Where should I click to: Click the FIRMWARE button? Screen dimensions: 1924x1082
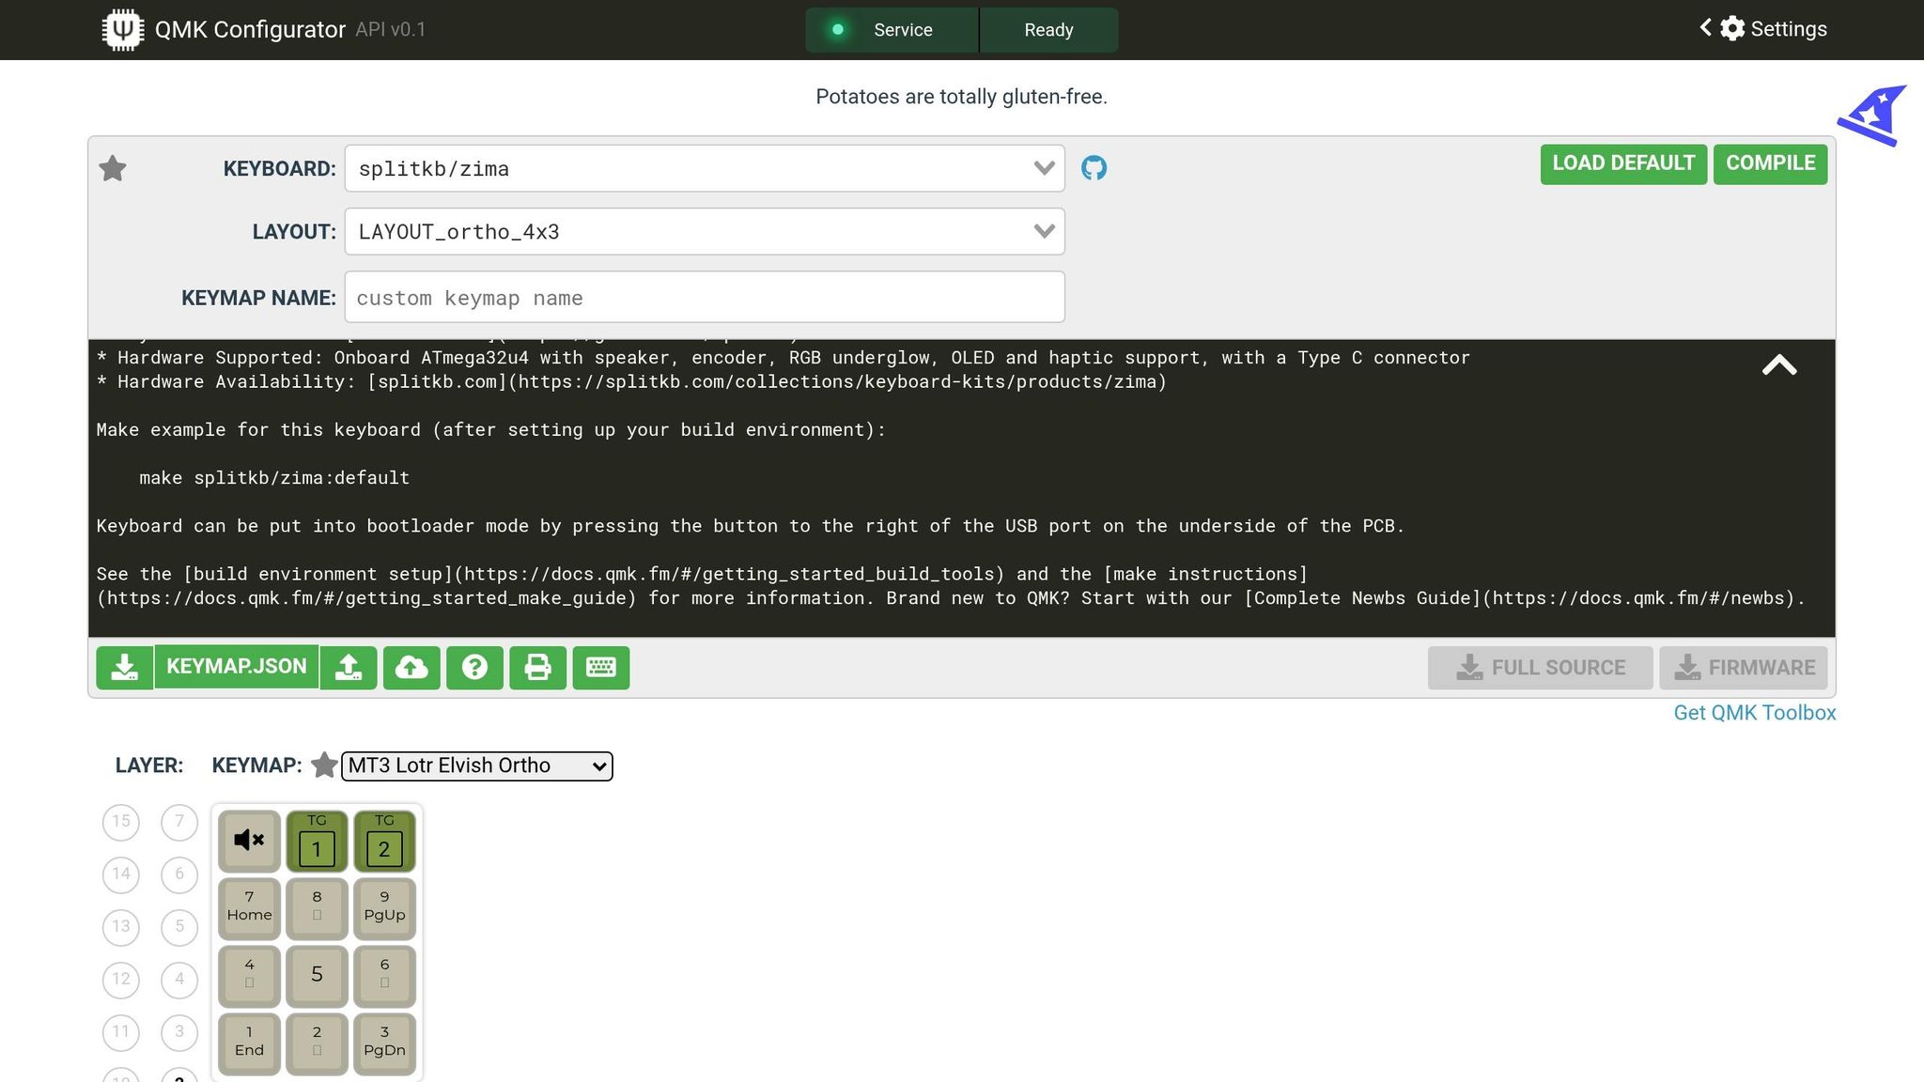tap(1744, 668)
